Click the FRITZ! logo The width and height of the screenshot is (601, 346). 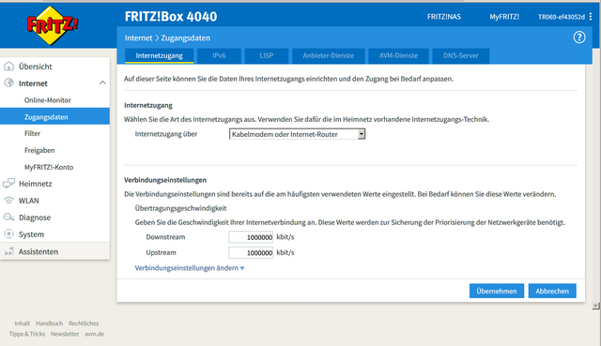[x=53, y=25]
